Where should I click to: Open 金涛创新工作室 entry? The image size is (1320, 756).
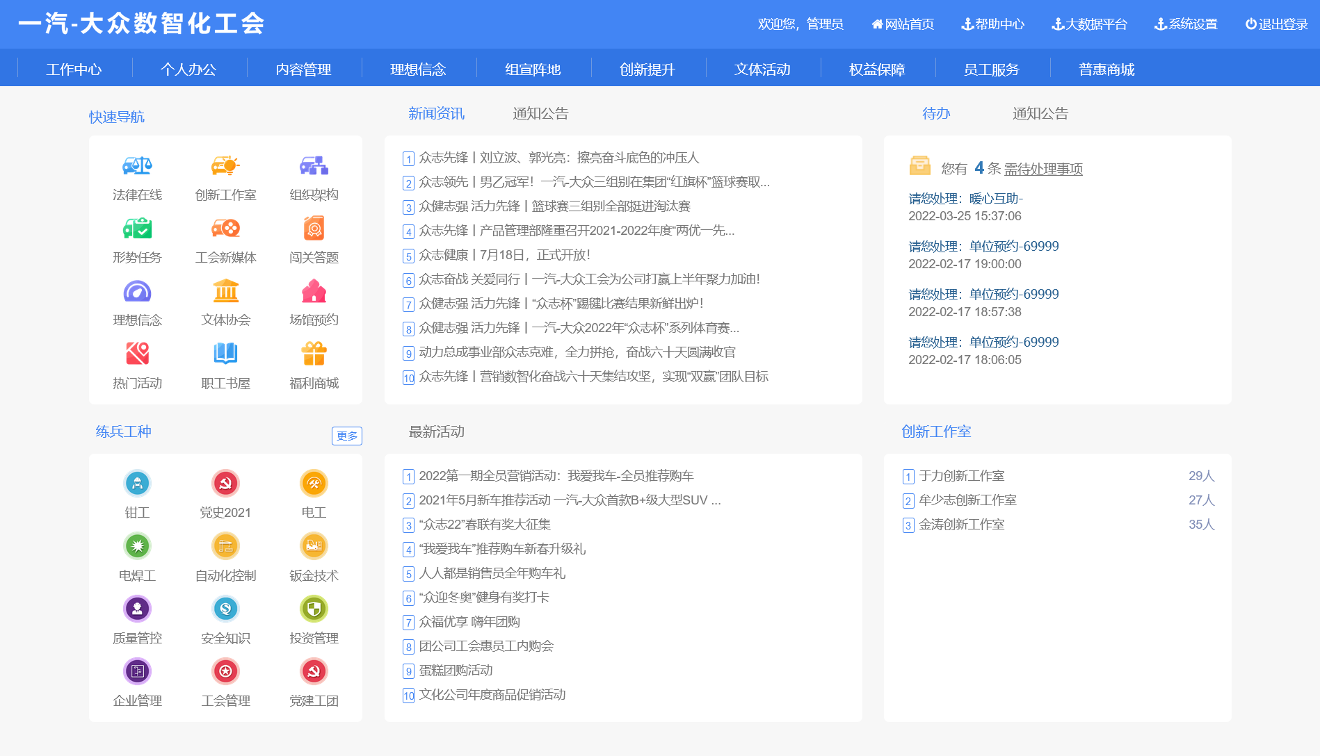point(962,525)
